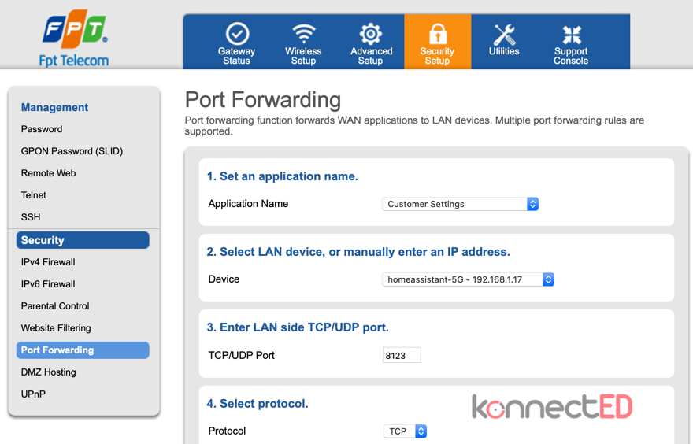Open the Password settings page
The image size is (693, 444).
click(42, 129)
